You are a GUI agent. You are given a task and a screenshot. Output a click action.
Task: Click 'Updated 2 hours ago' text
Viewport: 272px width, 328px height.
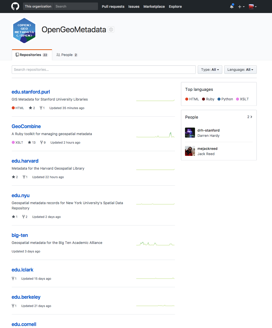point(65,142)
